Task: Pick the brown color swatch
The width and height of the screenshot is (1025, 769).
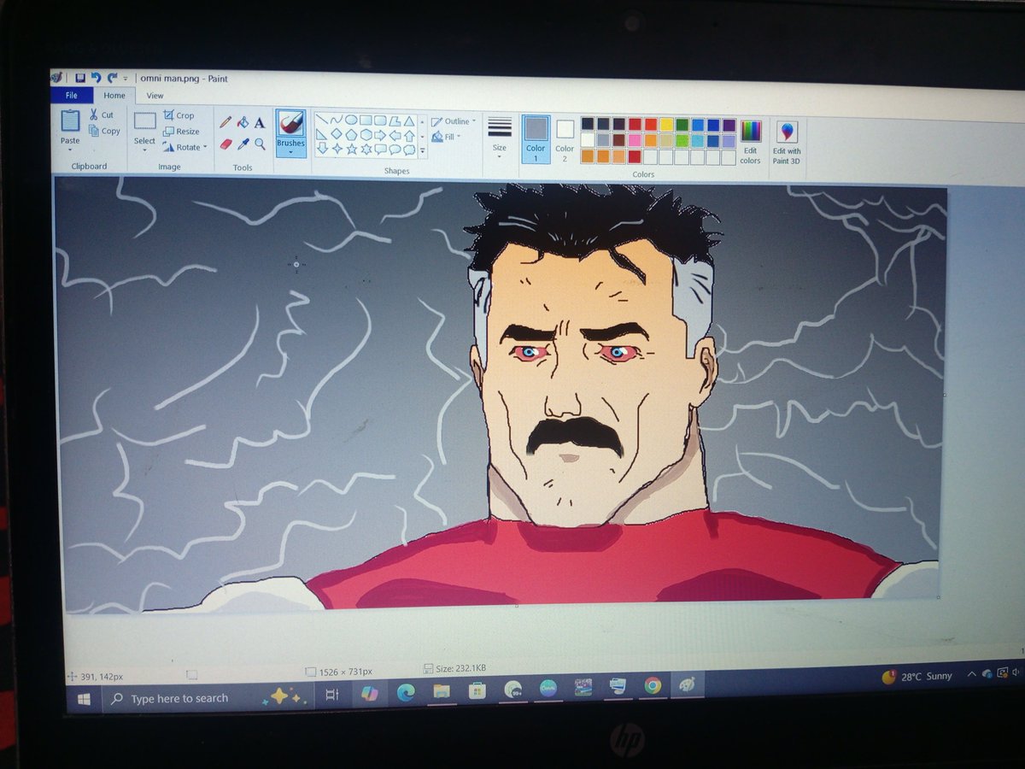Action: pos(619,140)
